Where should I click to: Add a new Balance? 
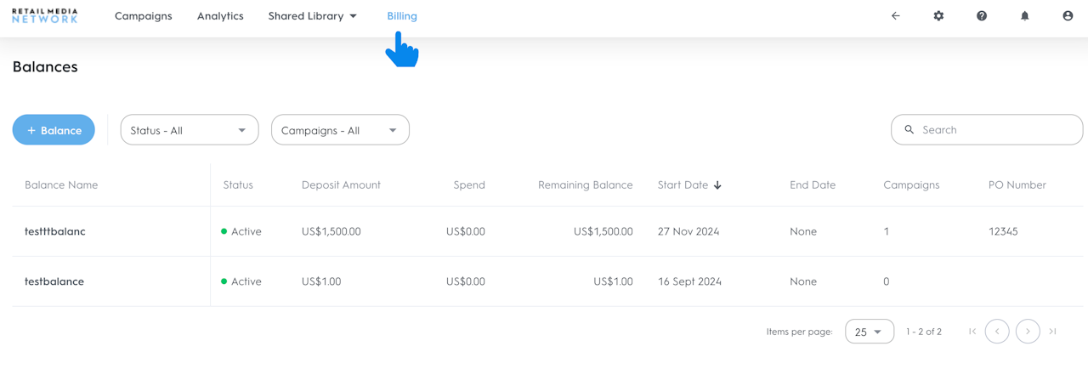(x=54, y=130)
